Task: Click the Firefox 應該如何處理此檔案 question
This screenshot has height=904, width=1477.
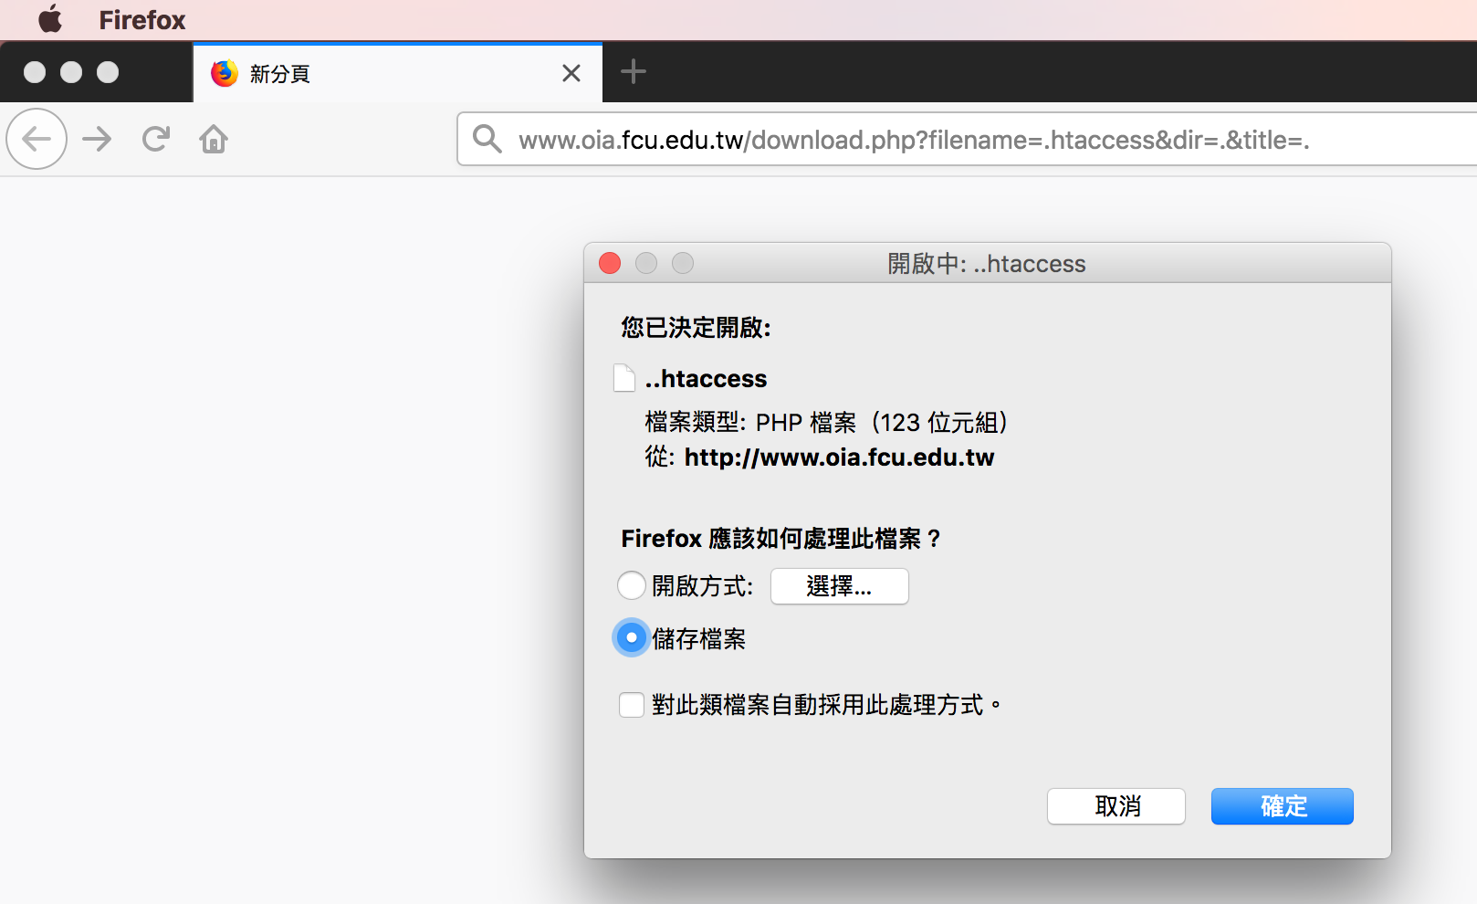Action: pyautogui.click(x=780, y=539)
